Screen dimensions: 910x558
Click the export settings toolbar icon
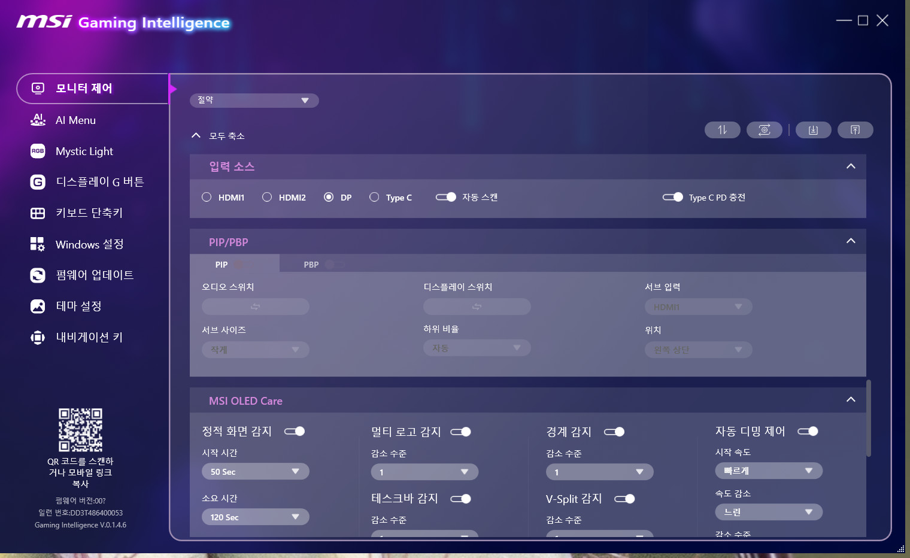[855, 130]
